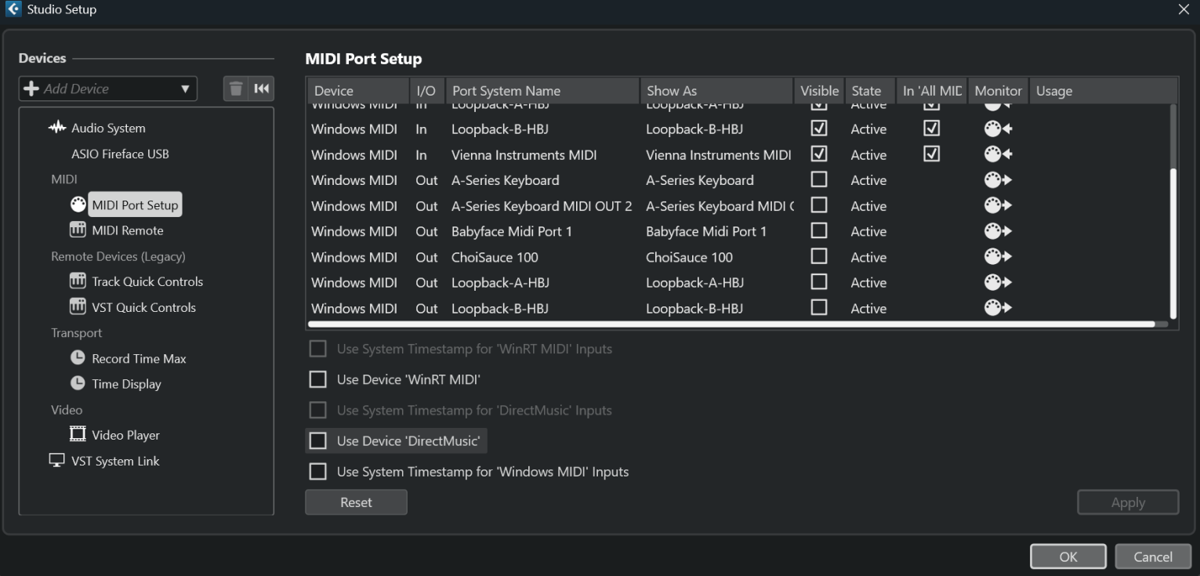Open Video Player via its film icon
The width and height of the screenshot is (1200, 576).
click(78, 435)
